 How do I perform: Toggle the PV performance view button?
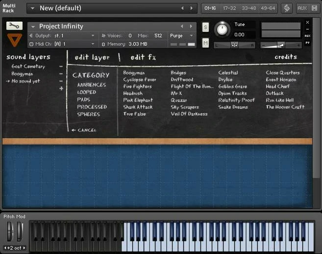click(307, 43)
